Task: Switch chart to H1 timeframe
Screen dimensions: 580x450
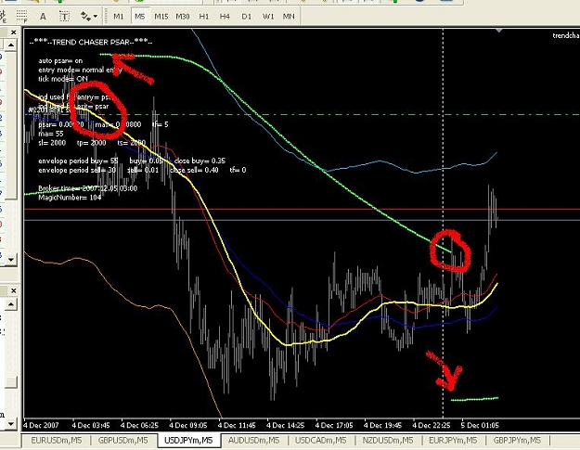Action: pyautogui.click(x=204, y=17)
